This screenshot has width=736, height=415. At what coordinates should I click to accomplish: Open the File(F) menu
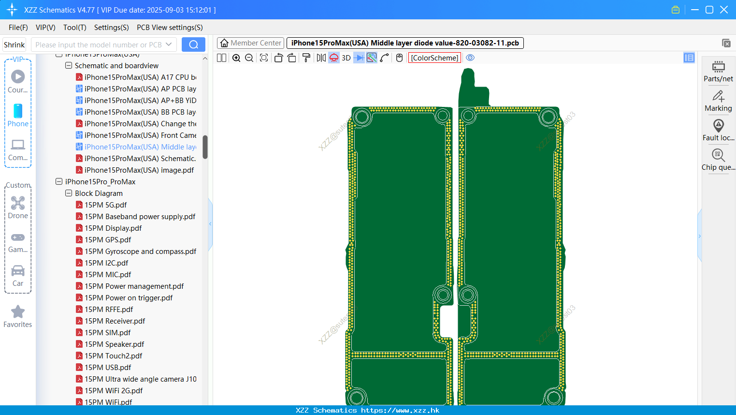click(18, 28)
